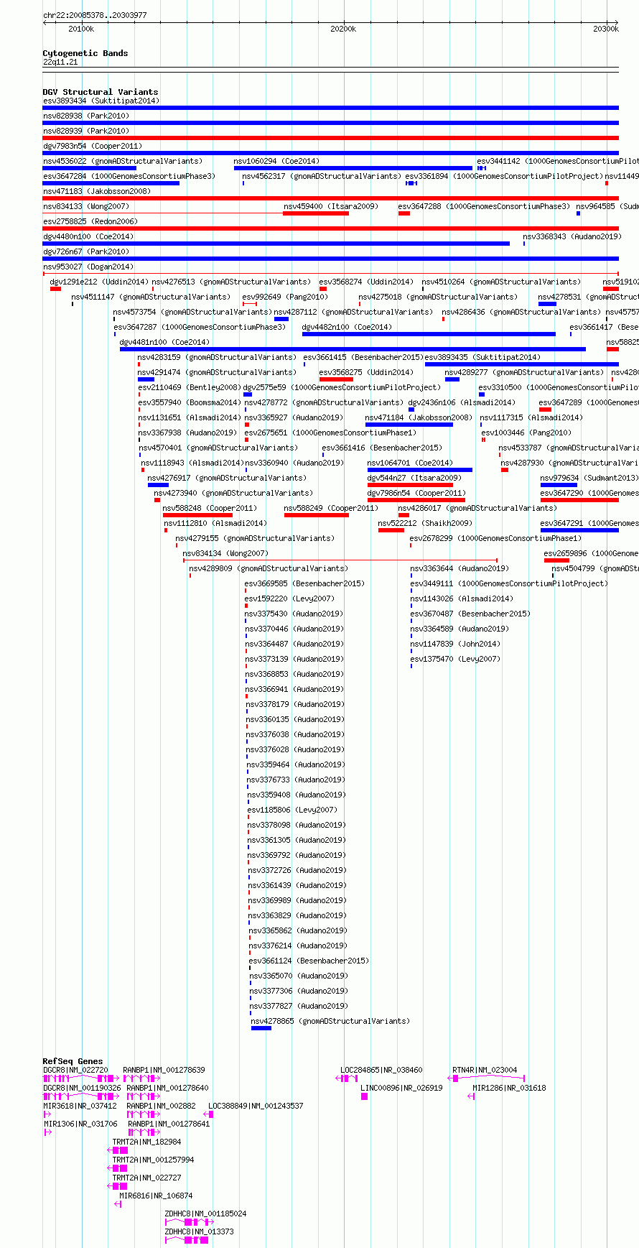Open RANBP1|NM_001278639 gene label
This screenshot has width=639, height=1248.
(164, 1070)
